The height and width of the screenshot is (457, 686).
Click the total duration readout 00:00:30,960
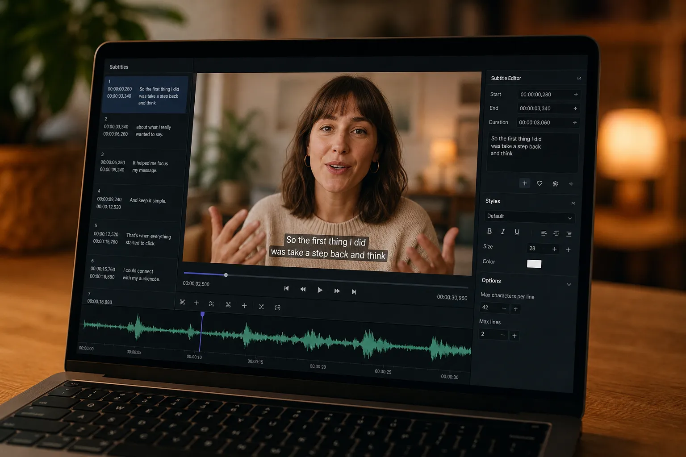click(x=452, y=298)
